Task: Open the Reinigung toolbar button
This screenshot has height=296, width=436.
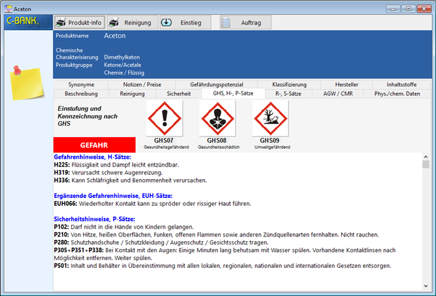Action: point(131,22)
